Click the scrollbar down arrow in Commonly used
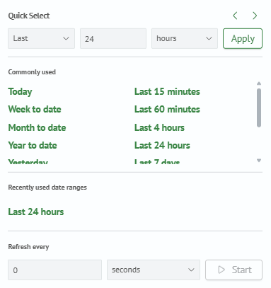The width and height of the screenshot is (271, 288). 259,161
